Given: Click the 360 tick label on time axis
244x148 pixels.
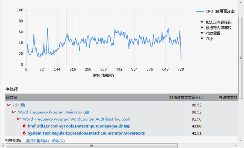Looking at the screenshot, I should [104, 69].
